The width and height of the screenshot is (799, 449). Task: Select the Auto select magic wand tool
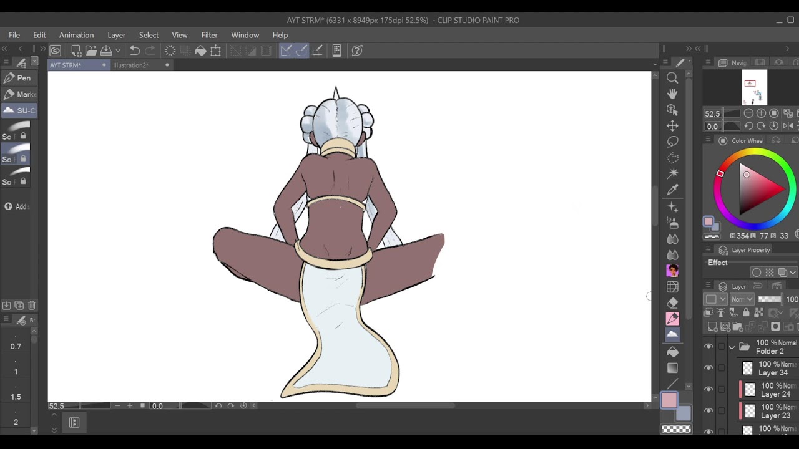pos(672,173)
